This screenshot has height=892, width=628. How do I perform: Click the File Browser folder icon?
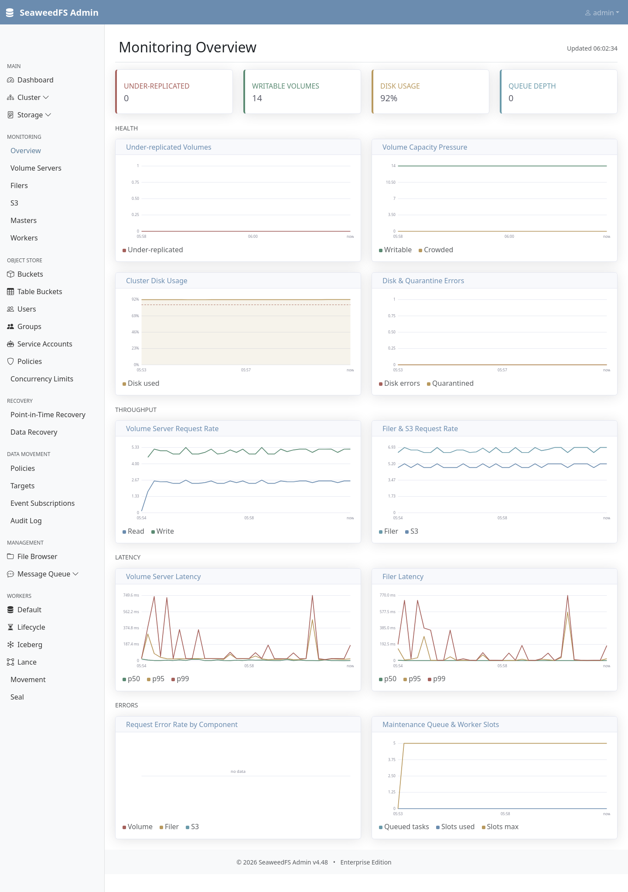point(10,556)
